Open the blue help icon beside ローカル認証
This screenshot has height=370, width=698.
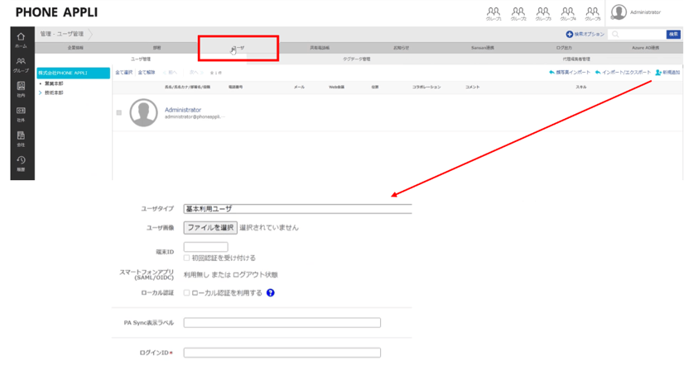click(270, 292)
